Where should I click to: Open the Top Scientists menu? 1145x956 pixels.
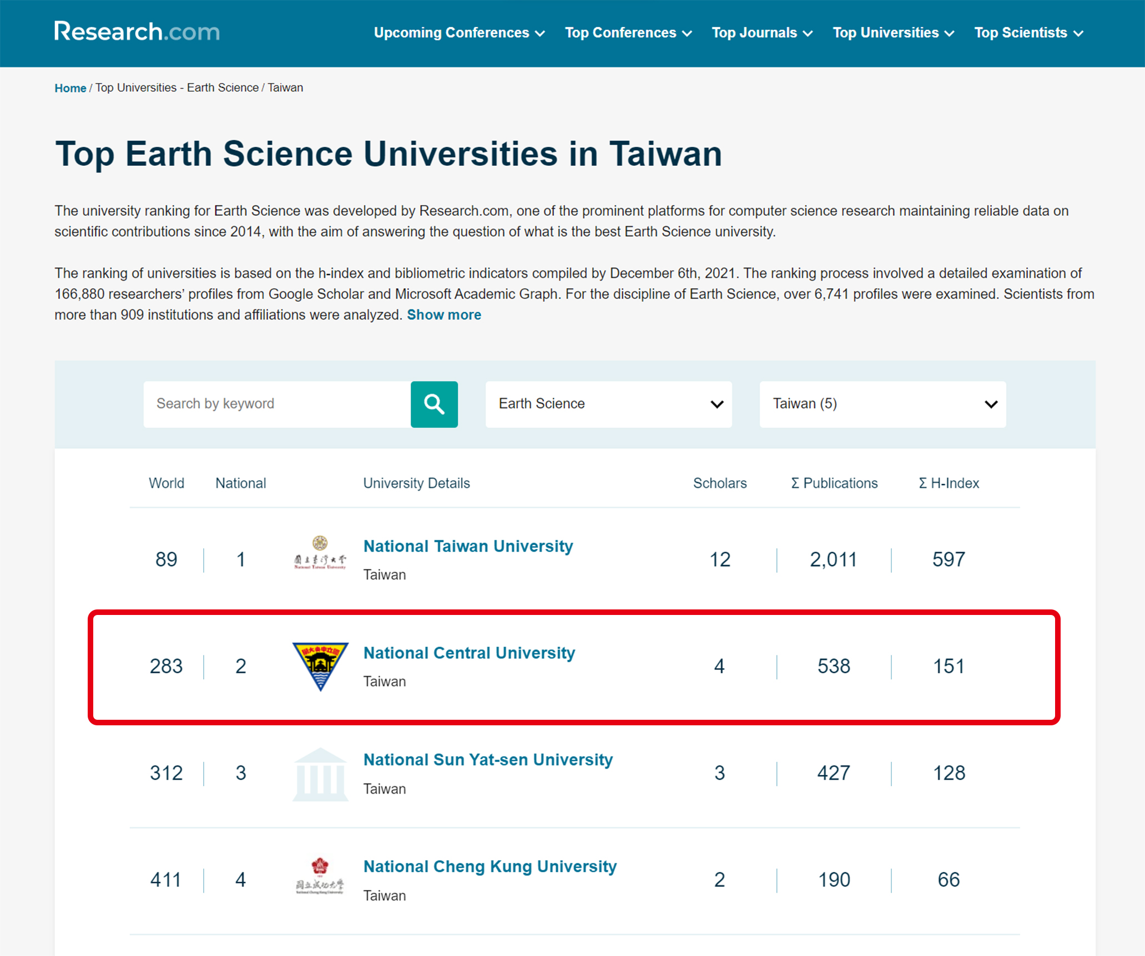[1029, 33]
